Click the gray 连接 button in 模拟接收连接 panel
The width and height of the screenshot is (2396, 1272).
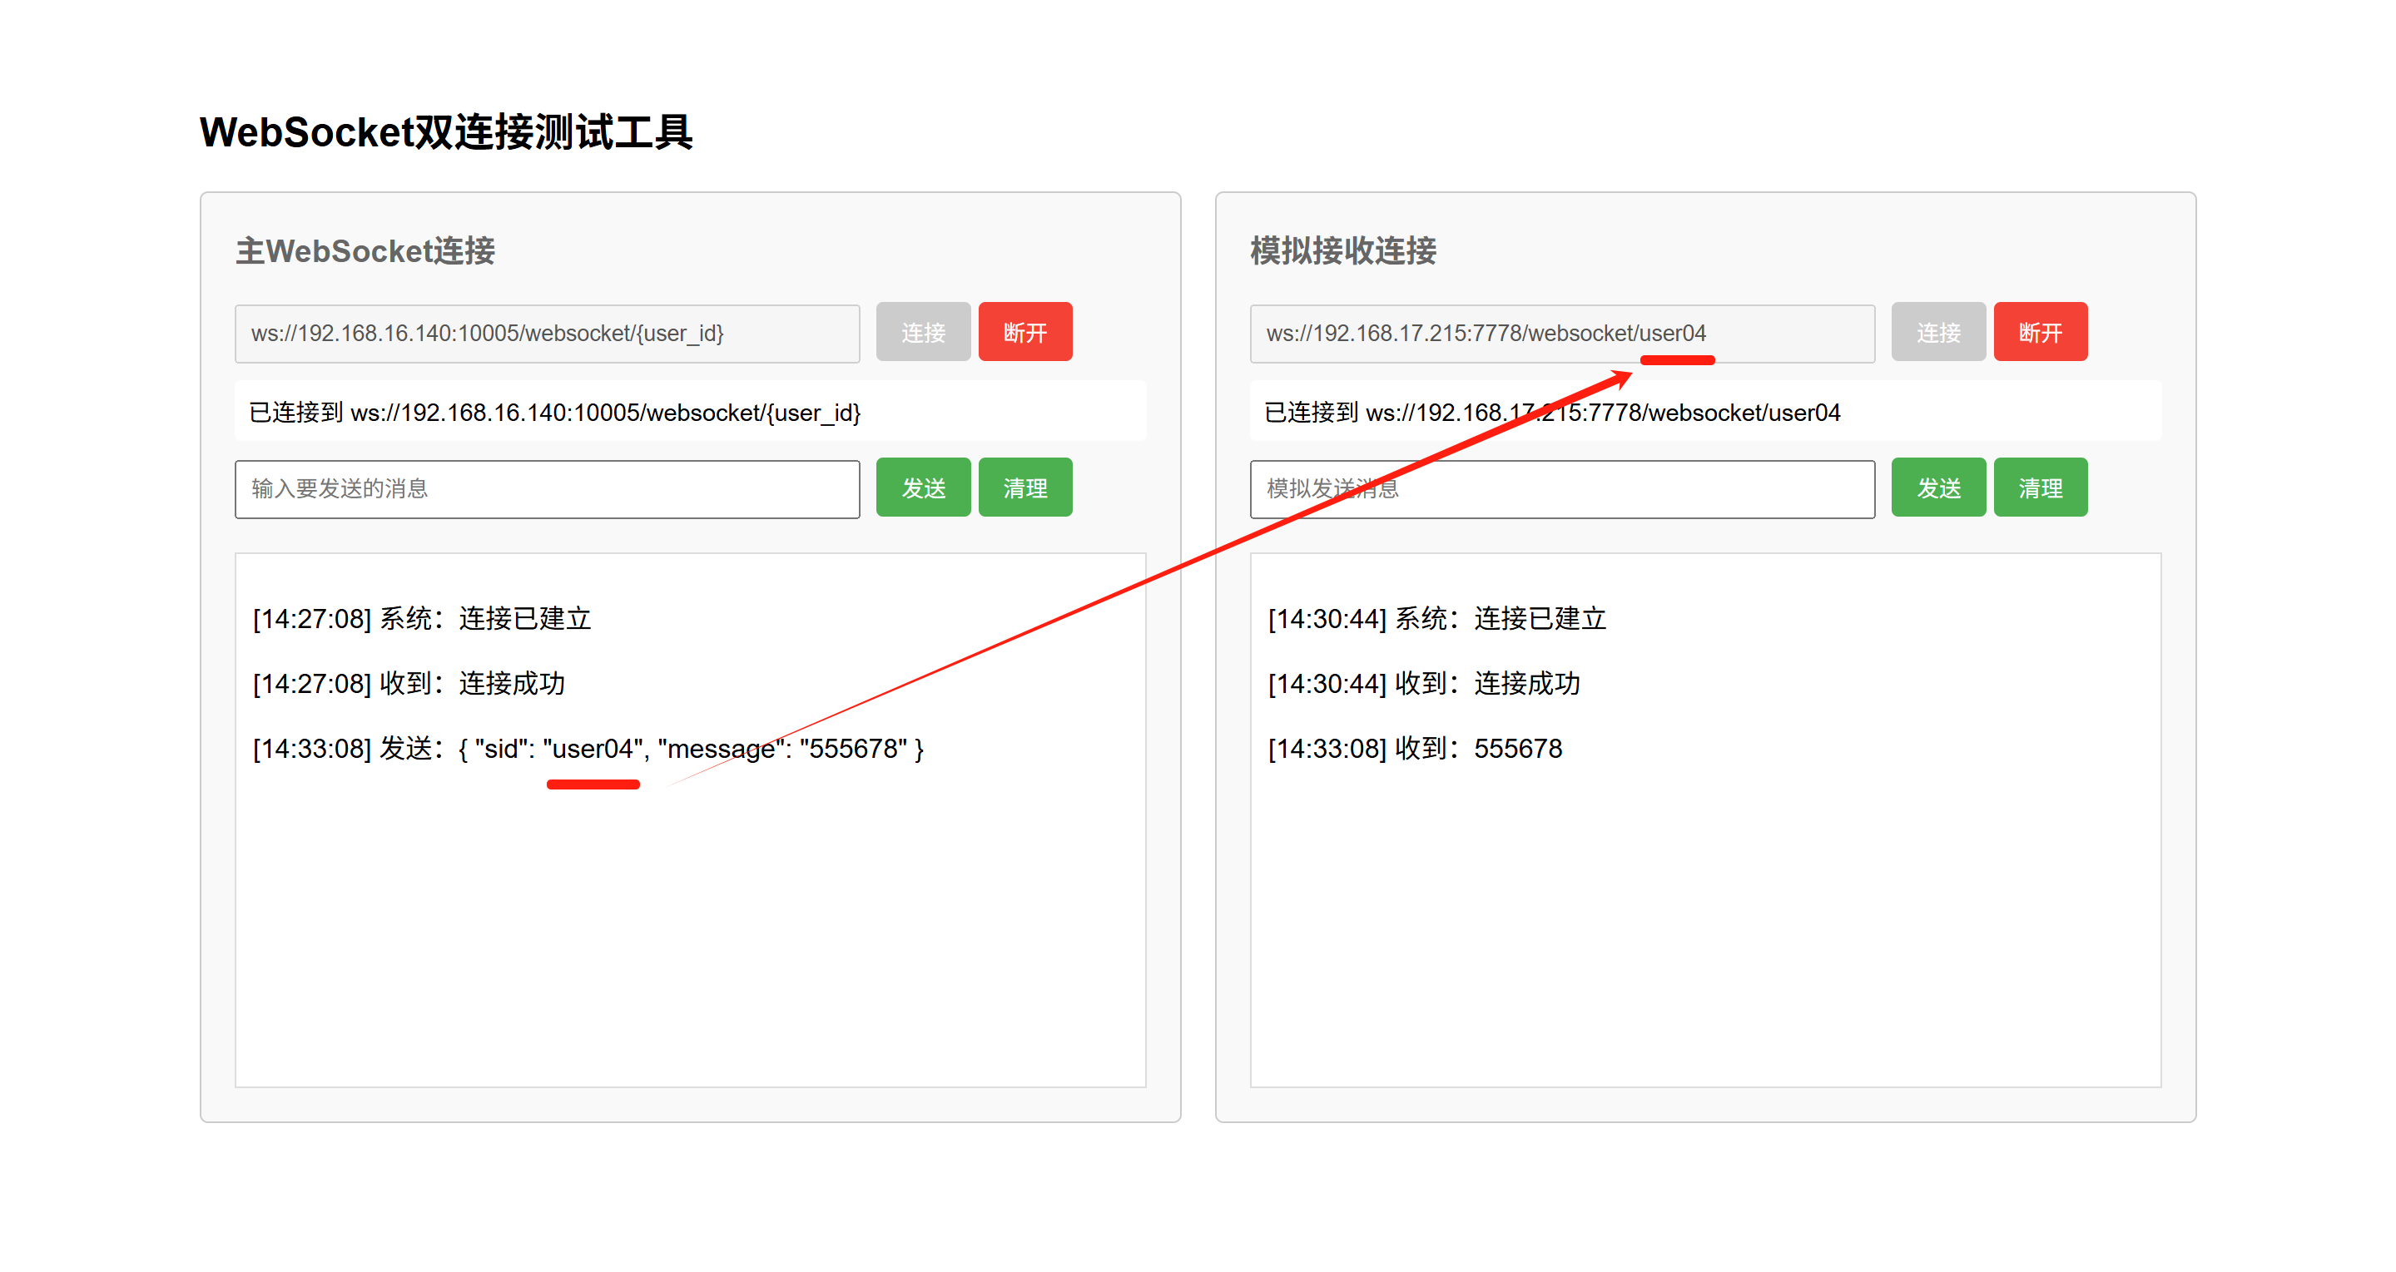click(1938, 332)
